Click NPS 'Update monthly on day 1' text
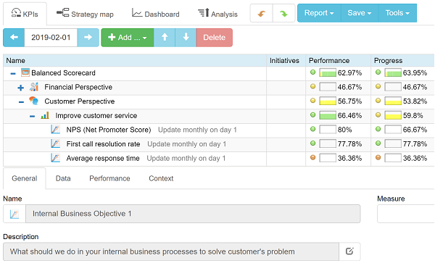 pos(197,130)
